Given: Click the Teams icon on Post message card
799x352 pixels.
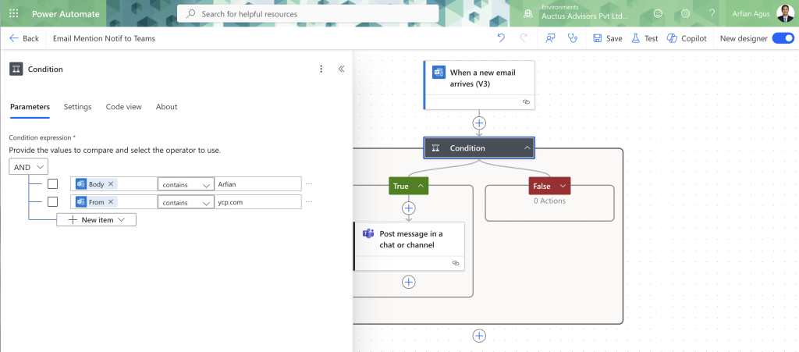Looking at the screenshot, I should (x=368, y=233).
